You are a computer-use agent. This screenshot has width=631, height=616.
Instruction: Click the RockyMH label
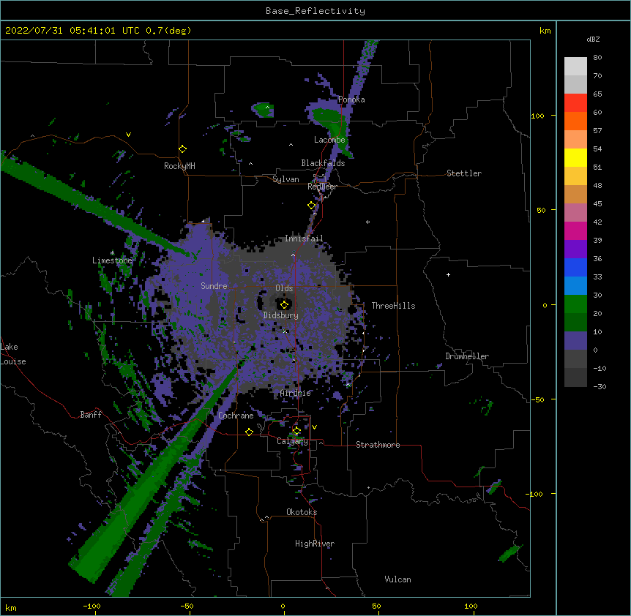(x=179, y=166)
